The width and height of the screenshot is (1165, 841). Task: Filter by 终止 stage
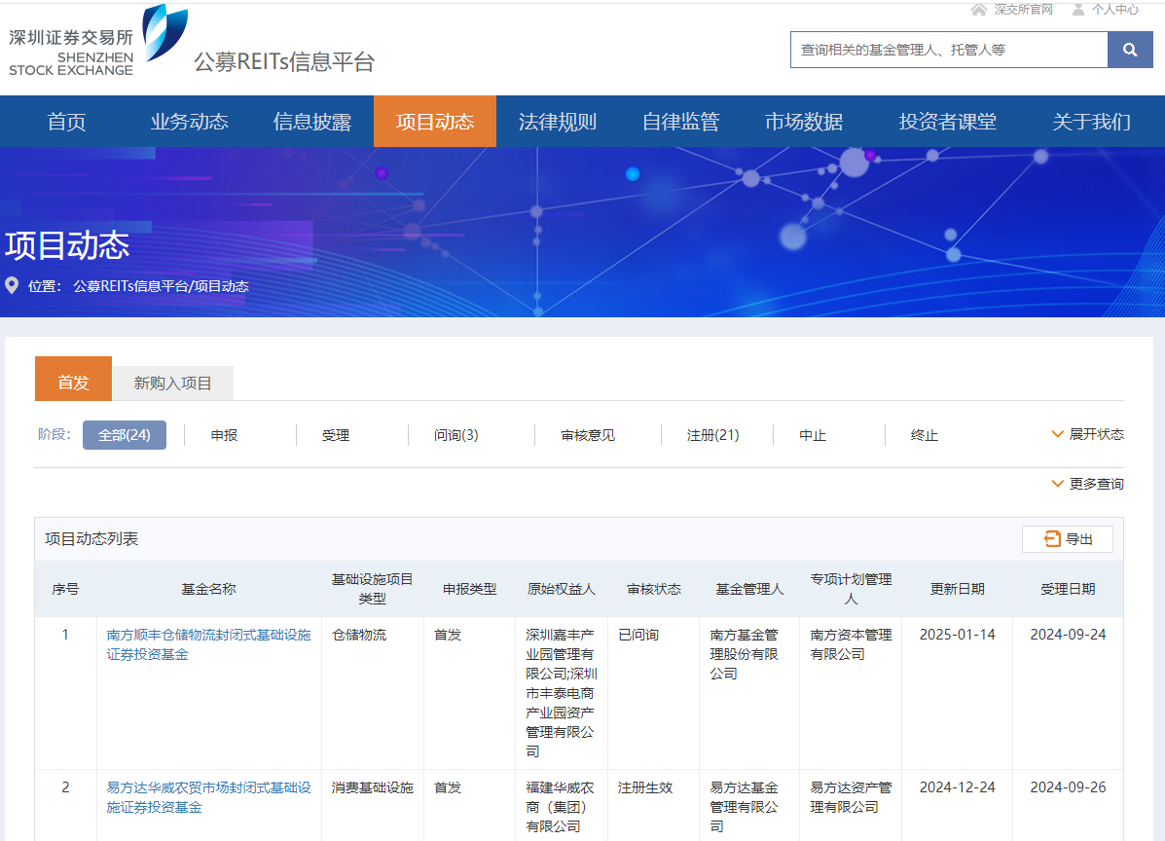(924, 435)
